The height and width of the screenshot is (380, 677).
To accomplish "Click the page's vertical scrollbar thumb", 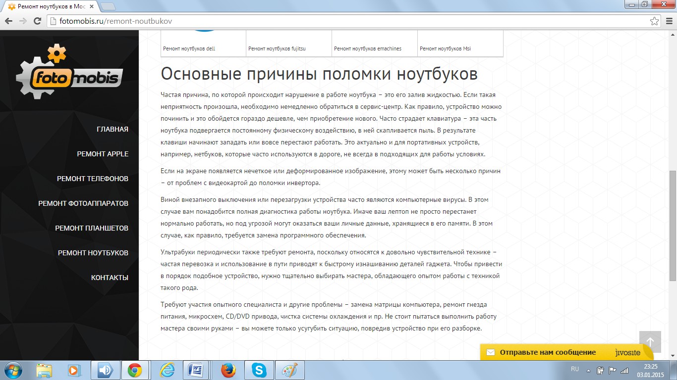I will point(673,226).
